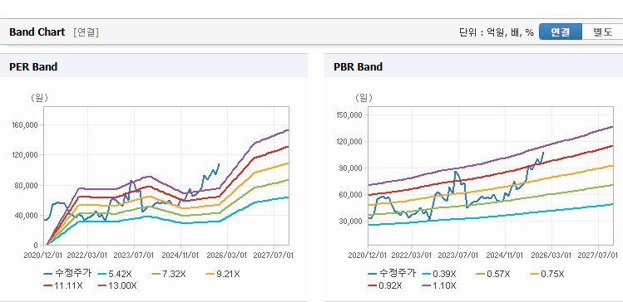Click the 120,000 label on PER chart axis
The height and width of the screenshot is (302, 623).
25,155
